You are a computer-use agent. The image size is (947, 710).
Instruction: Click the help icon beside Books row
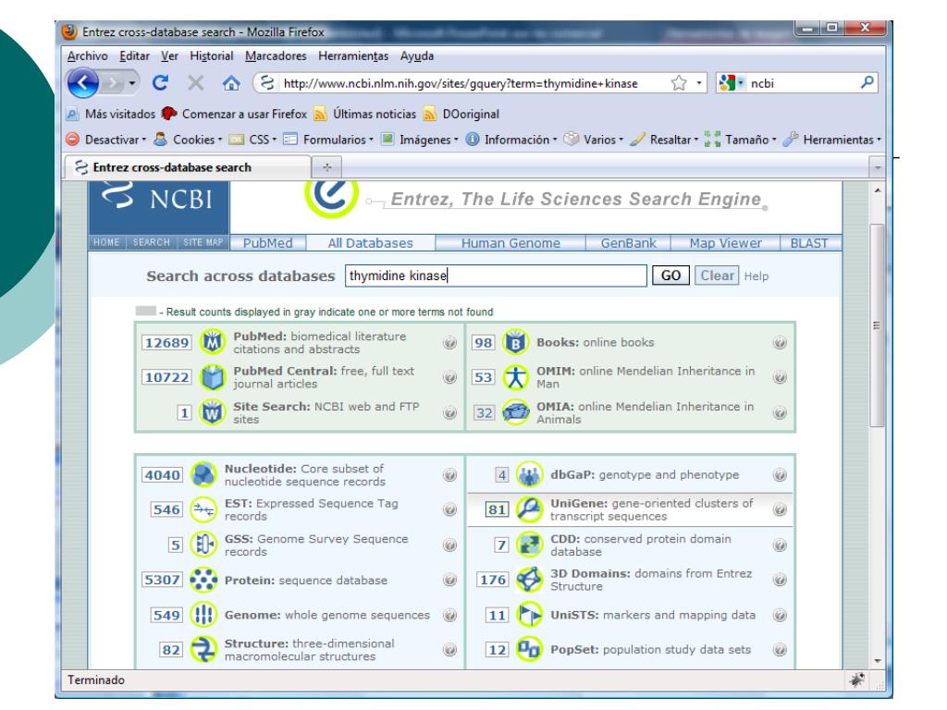click(x=780, y=343)
